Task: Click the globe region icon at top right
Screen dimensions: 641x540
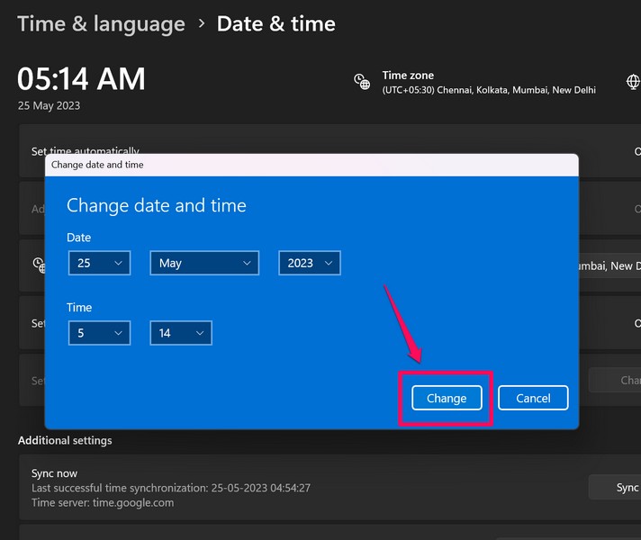Action: pos(634,83)
